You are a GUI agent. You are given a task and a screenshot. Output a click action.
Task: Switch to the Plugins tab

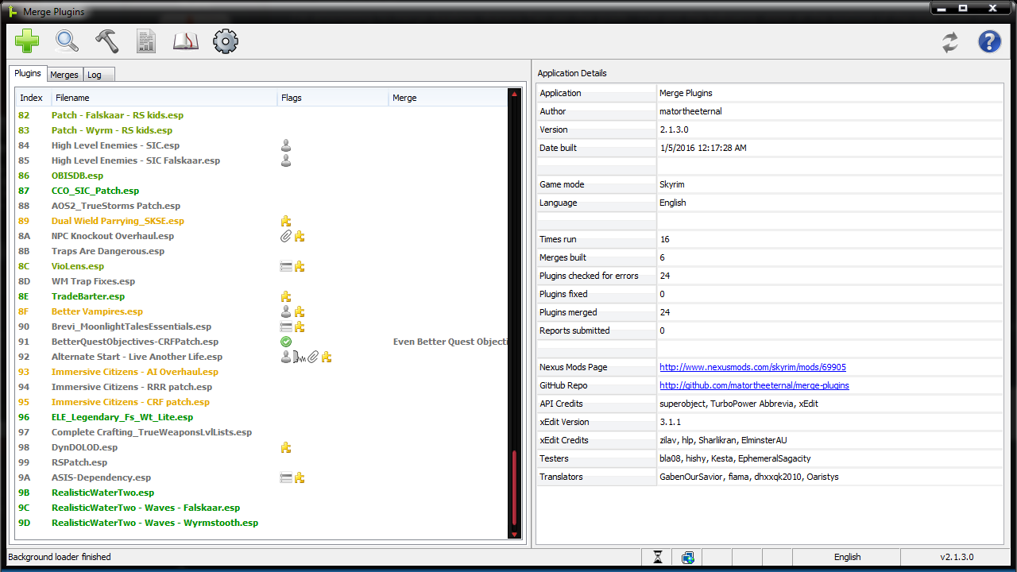click(x=28, y=73)
